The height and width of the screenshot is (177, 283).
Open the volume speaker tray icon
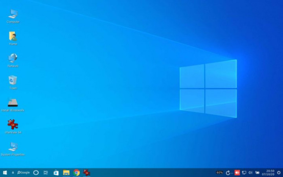tap(250, 173)
